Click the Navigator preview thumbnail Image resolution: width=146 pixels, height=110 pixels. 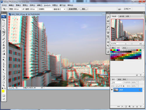127,30
